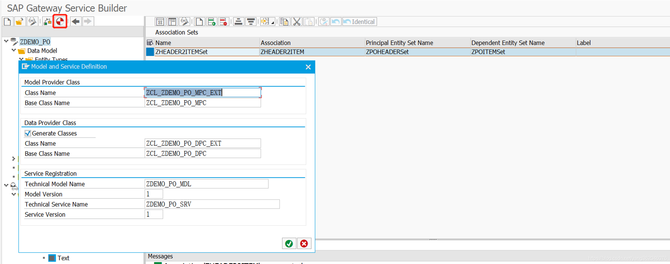The height and width of the screenshot is (264, 670).
Task: Toggle display/change glasses icon in grid toolbar
Action: [184, 22]
